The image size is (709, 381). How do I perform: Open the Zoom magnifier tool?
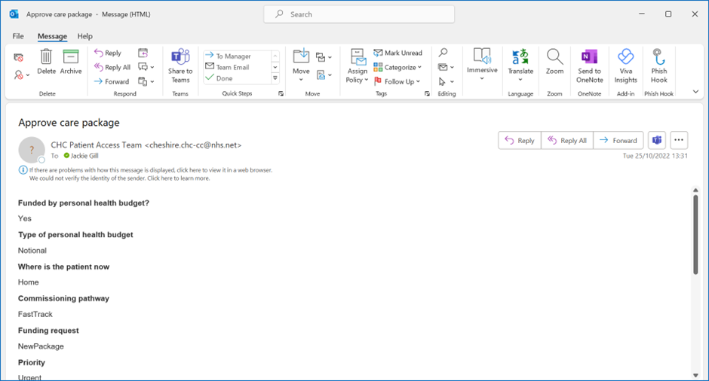(554, 62)
